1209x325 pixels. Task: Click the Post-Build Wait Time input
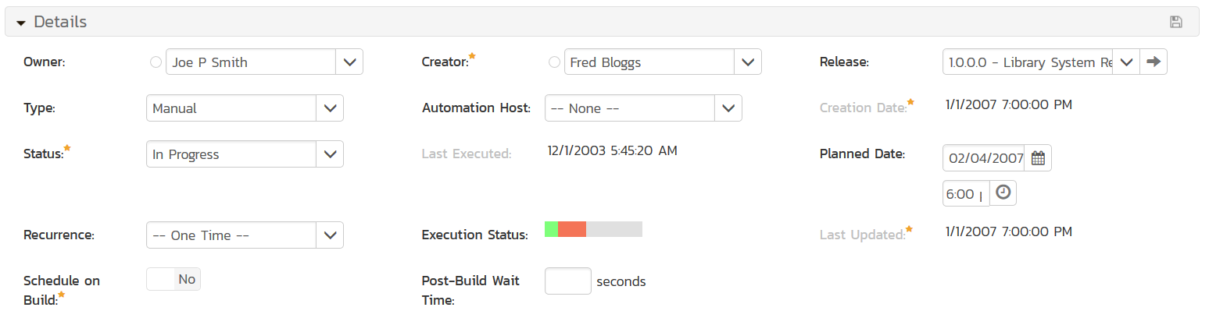pyautogui.click(x=567, y=281)
